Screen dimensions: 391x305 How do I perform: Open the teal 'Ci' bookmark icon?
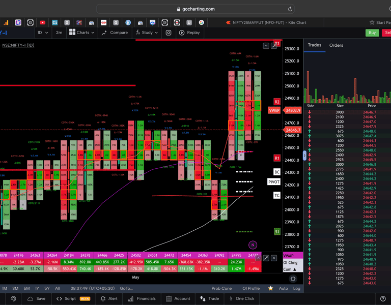click(54, 23)
